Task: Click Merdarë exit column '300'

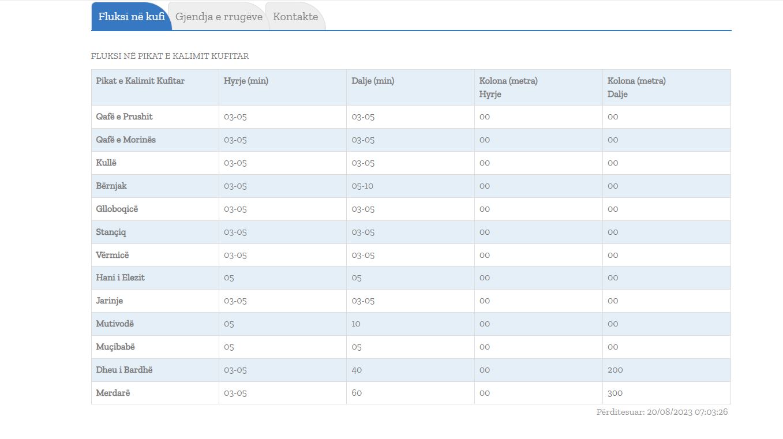Action: point(615,393)
